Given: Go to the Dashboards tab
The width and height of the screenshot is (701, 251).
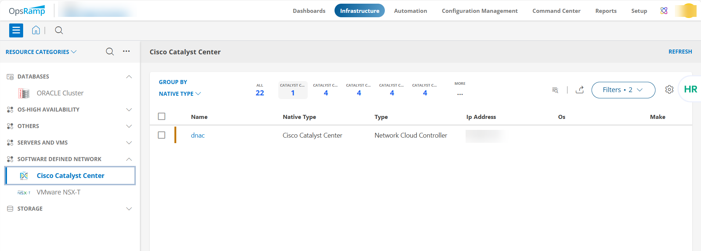Looking at the screenshot, I should coord(309,11).
